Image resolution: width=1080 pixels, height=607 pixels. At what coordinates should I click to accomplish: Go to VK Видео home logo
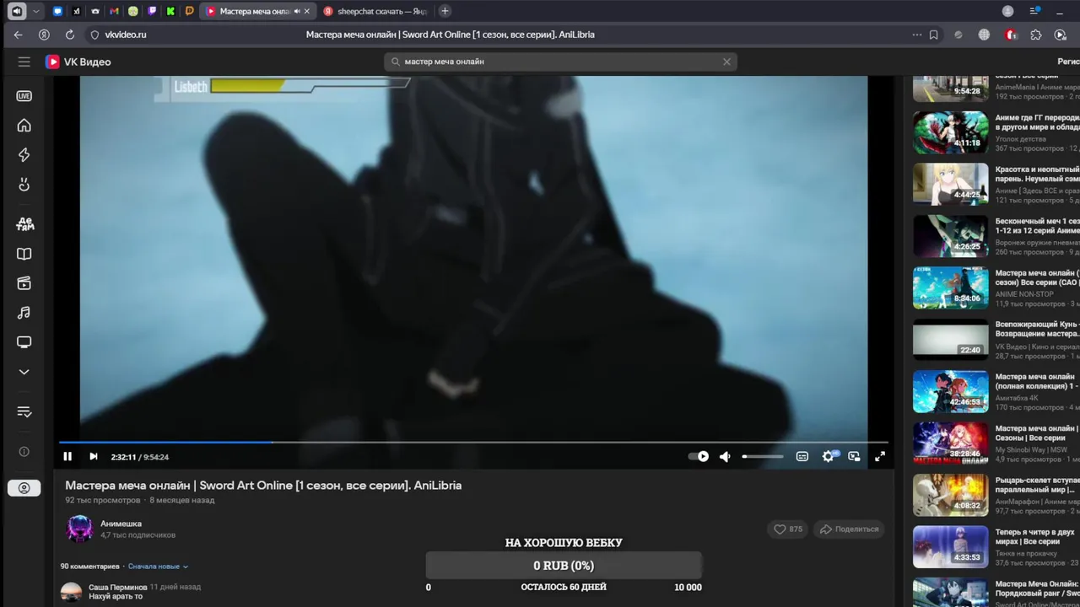(x=78, y=62)
